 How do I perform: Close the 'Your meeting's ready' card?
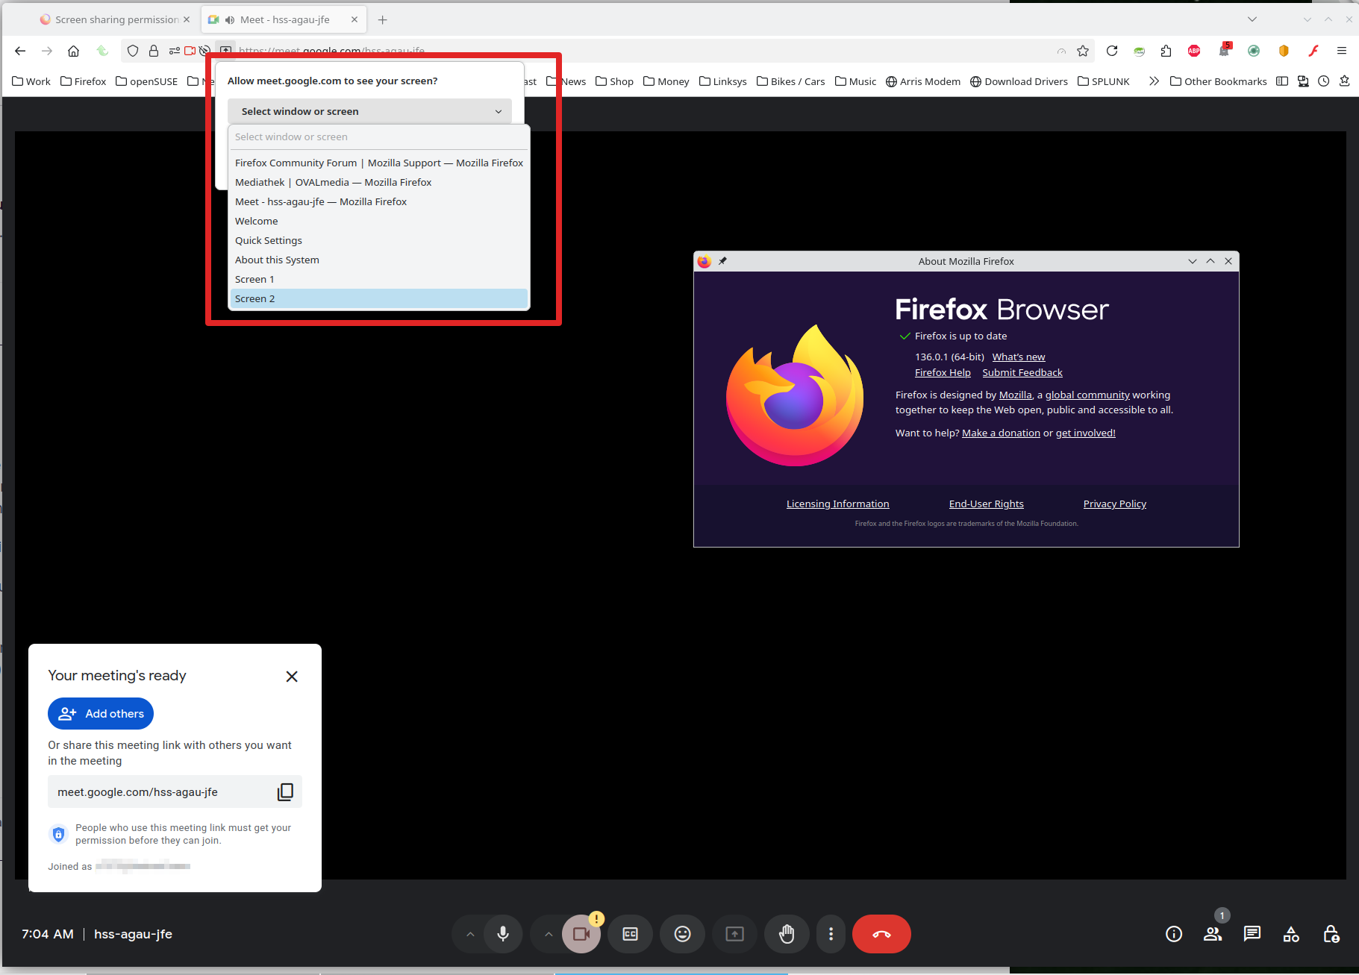(292, 676)
